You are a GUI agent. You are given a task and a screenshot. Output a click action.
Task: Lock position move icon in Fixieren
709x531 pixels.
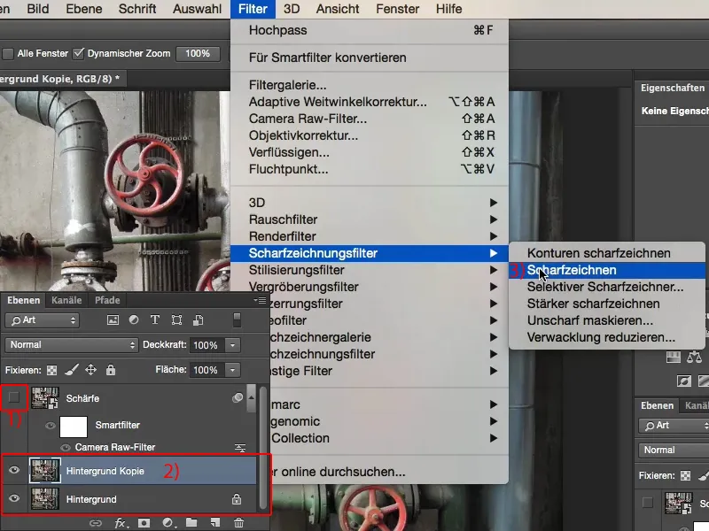(91, 370)
